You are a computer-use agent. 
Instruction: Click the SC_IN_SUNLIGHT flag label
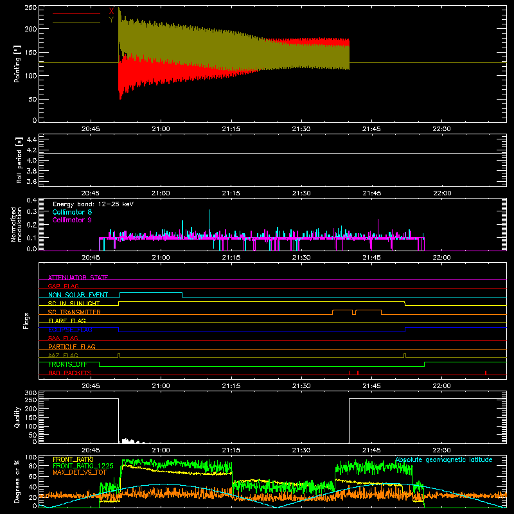(x=74, y=303)
